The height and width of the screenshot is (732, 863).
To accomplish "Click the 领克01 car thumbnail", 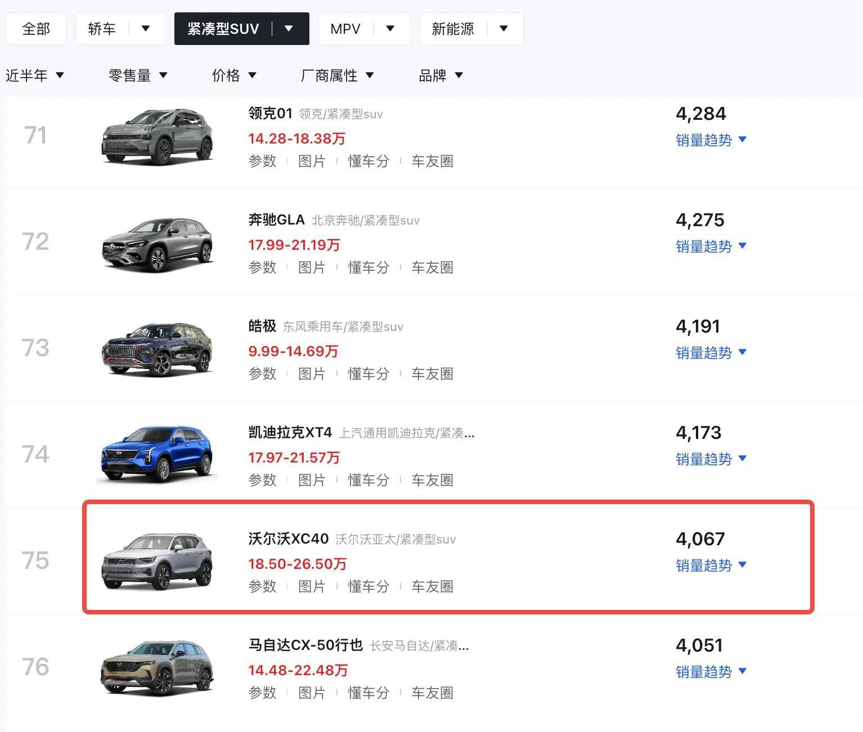I will click(158, 136).
